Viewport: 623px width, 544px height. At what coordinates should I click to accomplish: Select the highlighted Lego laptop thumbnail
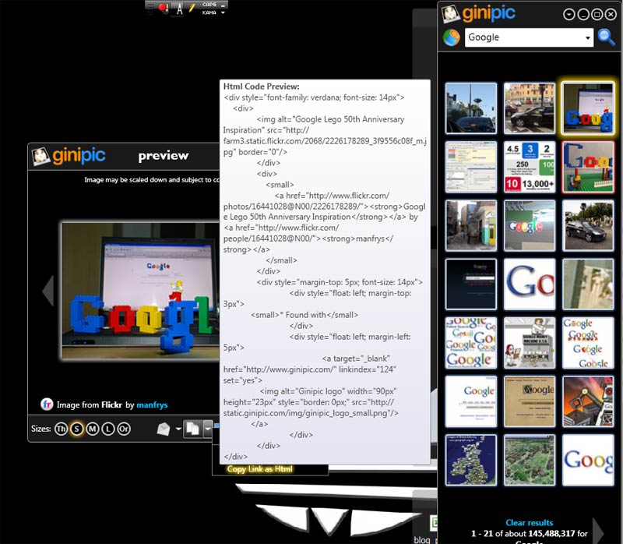click(x=588, y=108)
